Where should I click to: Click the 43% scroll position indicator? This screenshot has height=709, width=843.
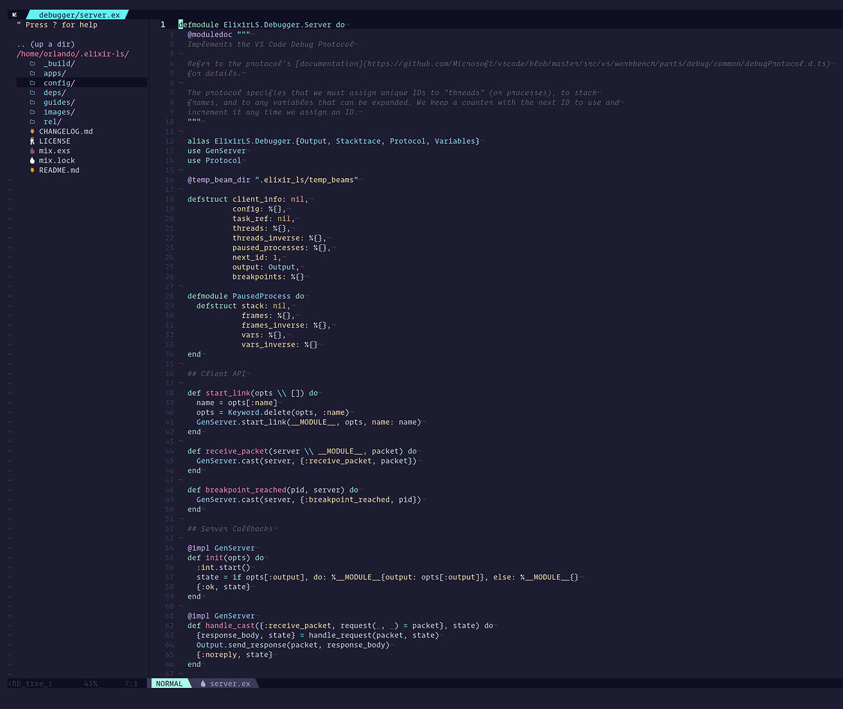[x=91, y=683]
